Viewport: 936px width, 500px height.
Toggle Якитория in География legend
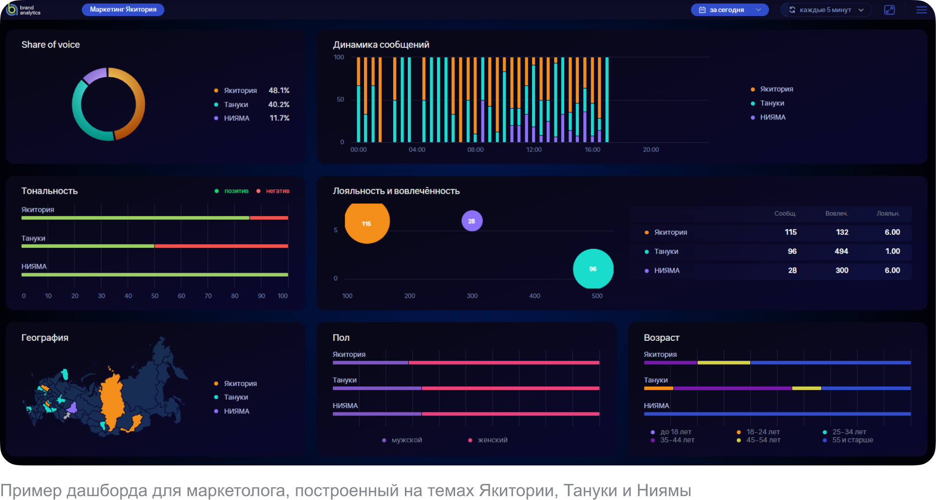point(235,384)
